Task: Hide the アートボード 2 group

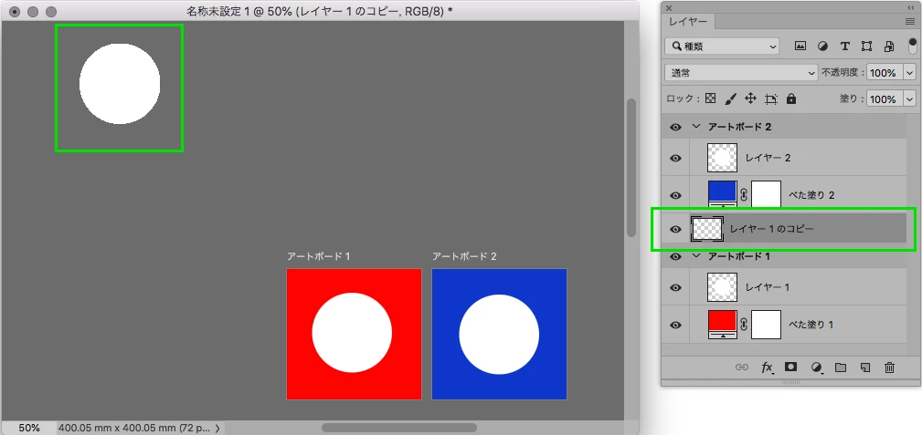Action: (675, 127)
